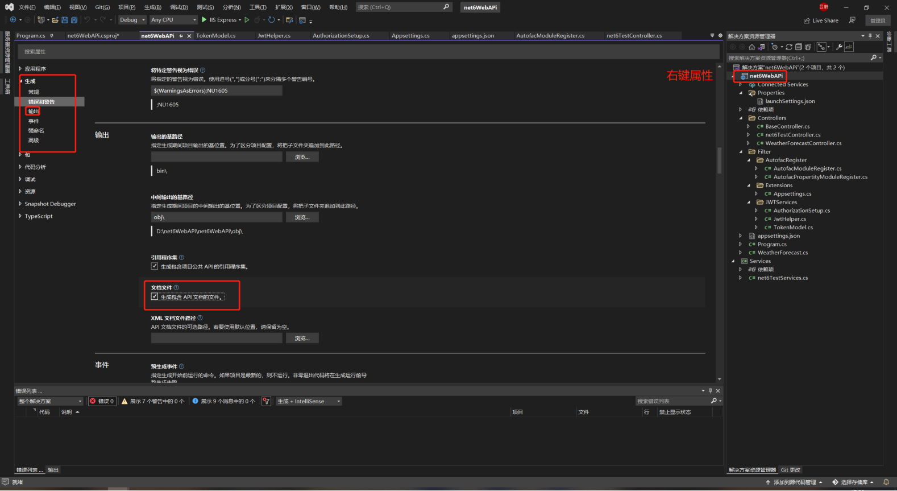Switch to the appsettings.json tab
897x491 pixels.
pyautogui.click(x=473, y=35)
